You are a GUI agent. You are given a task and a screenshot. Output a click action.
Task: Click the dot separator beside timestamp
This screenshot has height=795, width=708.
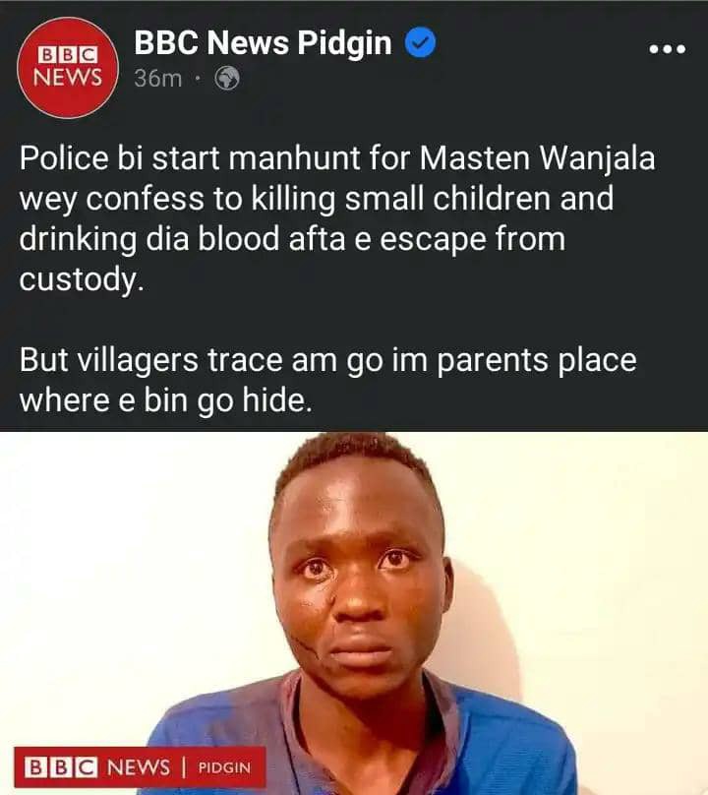(199, 79)
